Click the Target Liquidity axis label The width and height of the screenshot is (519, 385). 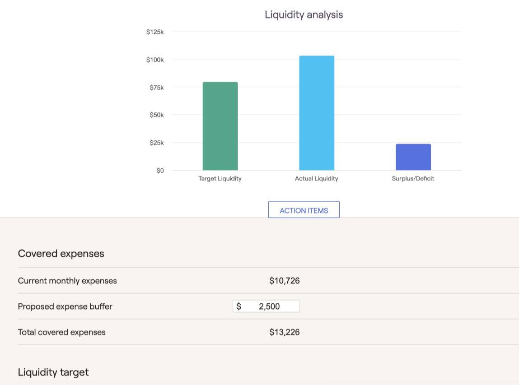220,179
